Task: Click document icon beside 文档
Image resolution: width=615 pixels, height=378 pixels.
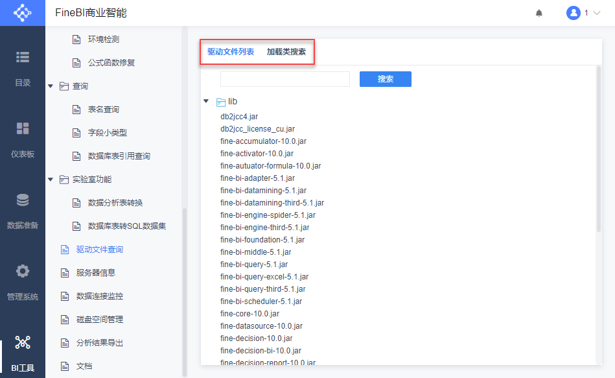Action: 65,366
